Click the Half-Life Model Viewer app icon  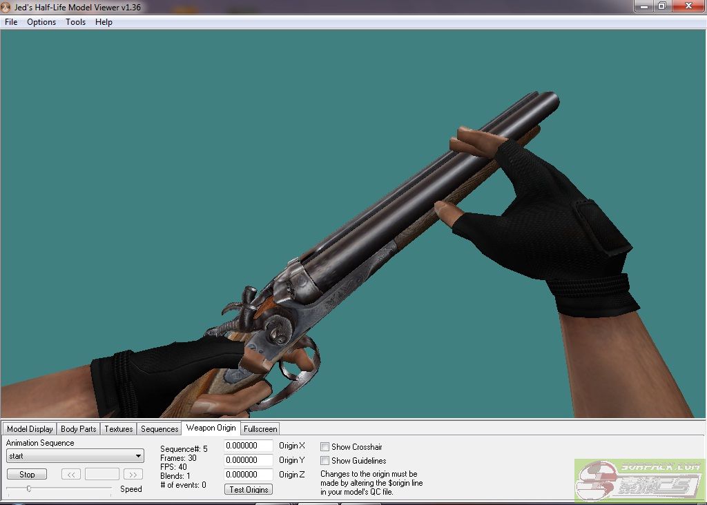(6, 7)
